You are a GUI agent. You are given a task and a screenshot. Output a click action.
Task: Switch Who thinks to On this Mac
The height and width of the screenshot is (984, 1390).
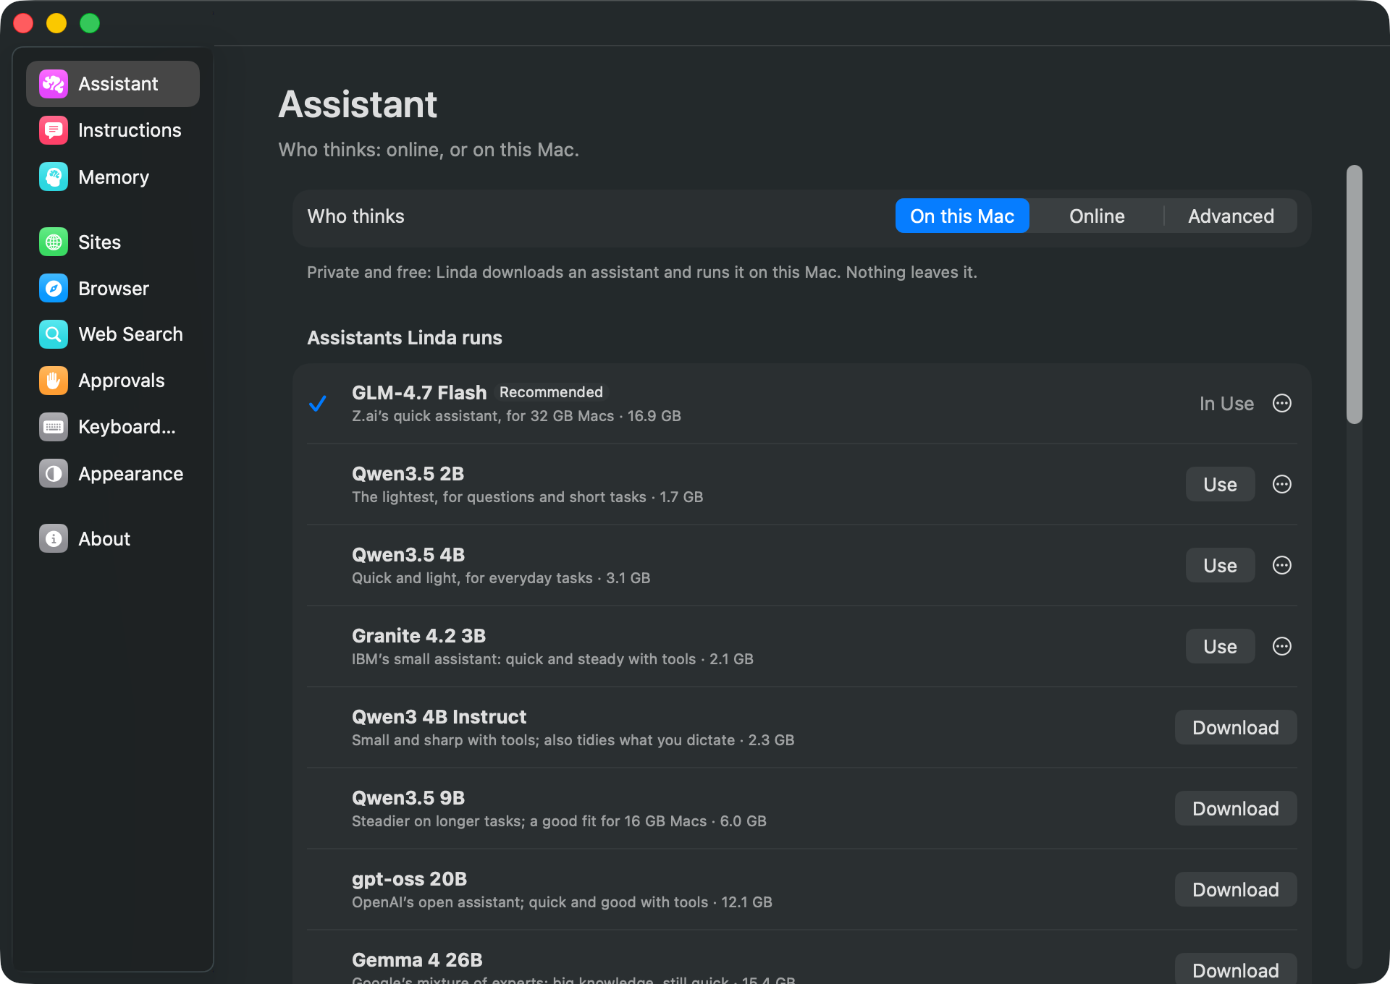click(962, 216)
